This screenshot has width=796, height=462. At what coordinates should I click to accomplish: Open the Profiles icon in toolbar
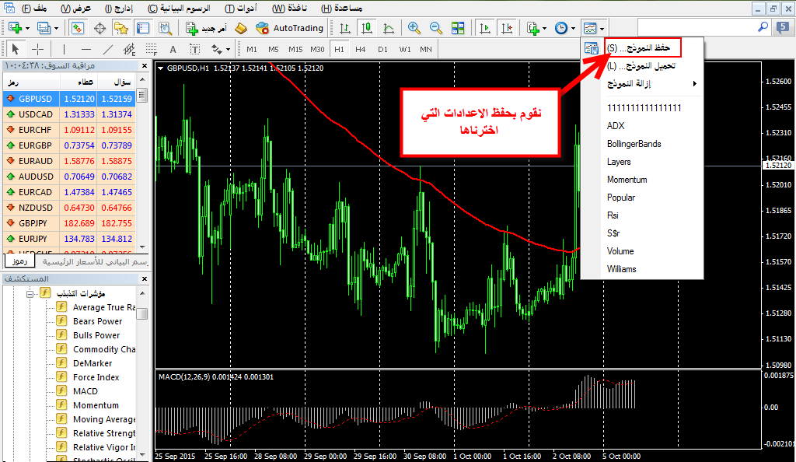(44, 29)
